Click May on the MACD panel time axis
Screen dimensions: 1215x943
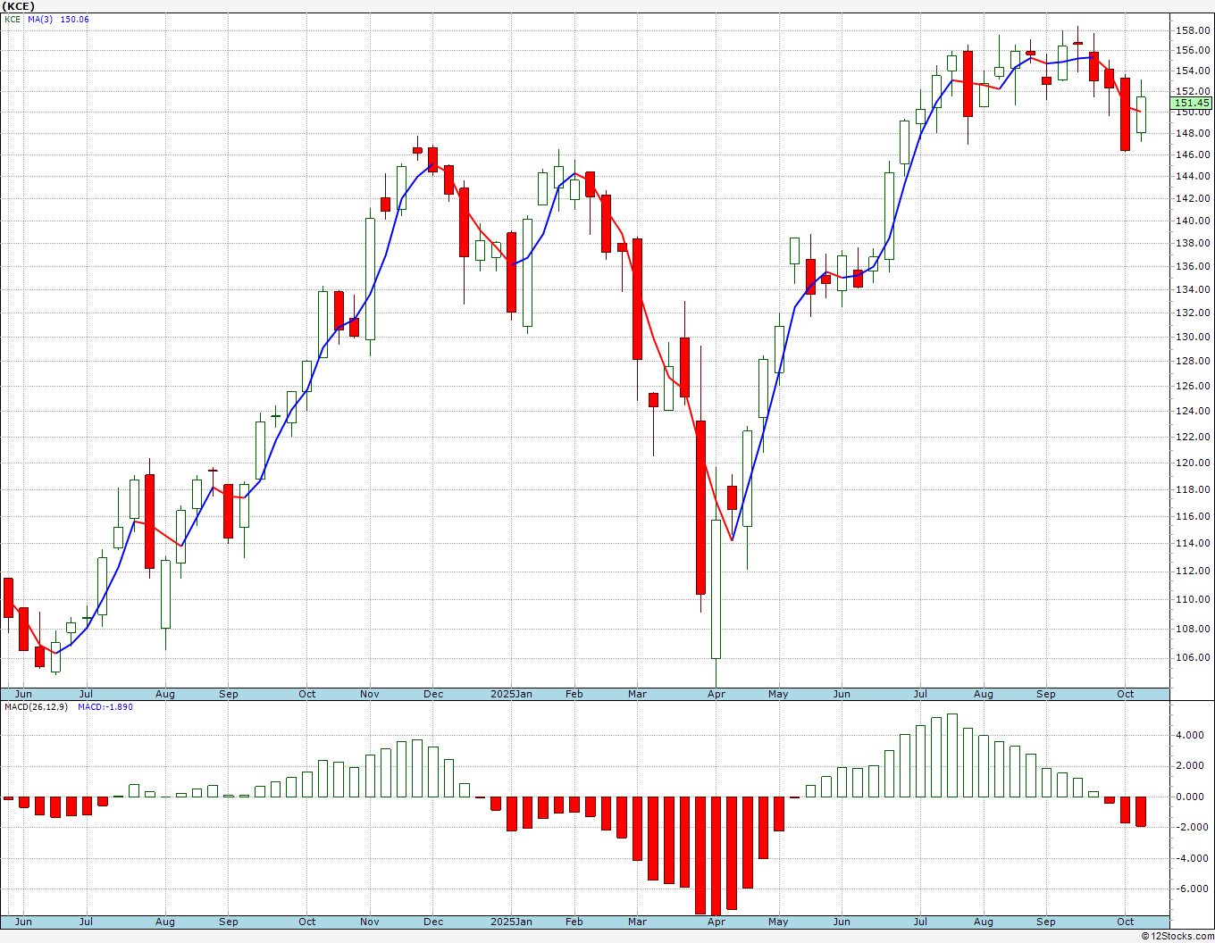click(778, 922)
